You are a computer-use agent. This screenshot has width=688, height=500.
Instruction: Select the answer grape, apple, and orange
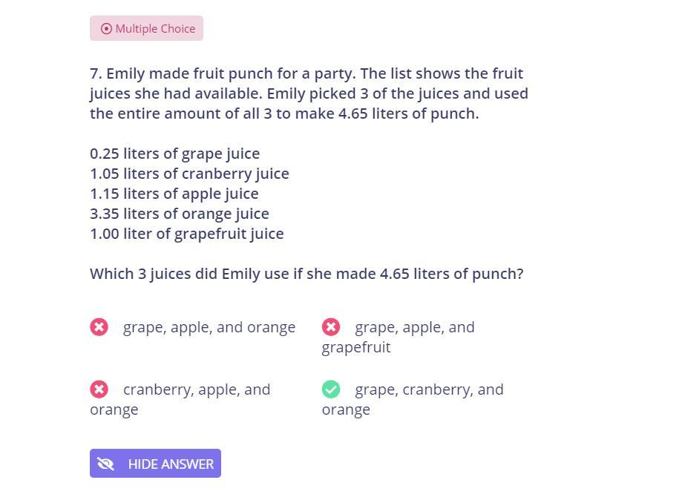coord(209,327)
